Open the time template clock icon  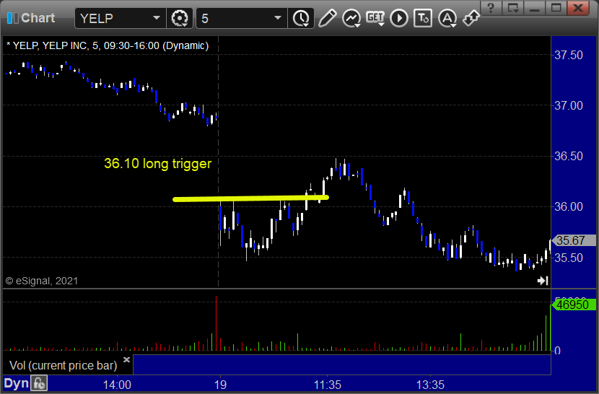coord(302,18)
